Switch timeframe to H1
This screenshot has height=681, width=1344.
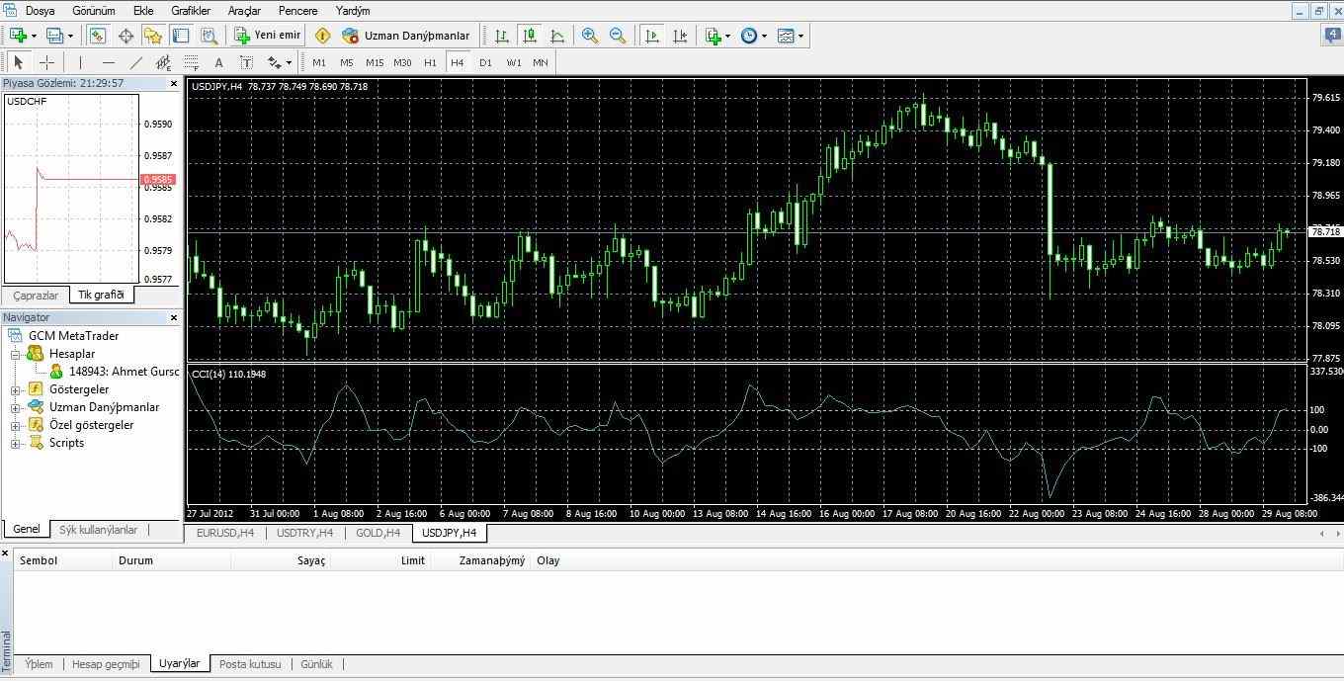430,62
